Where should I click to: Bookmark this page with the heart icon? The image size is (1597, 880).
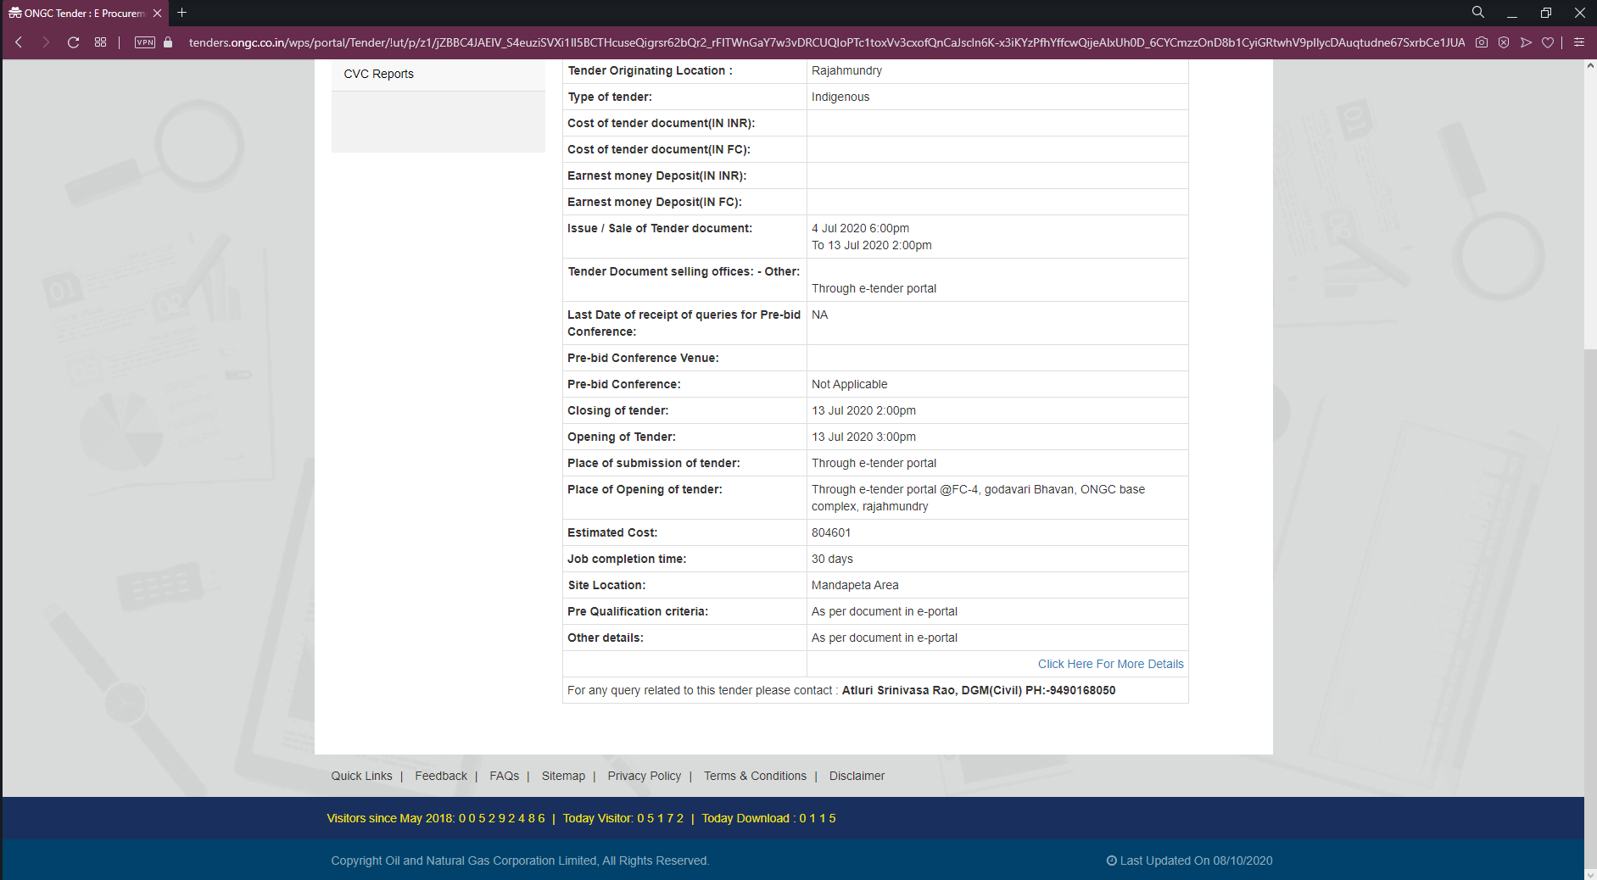(1548, 42)
